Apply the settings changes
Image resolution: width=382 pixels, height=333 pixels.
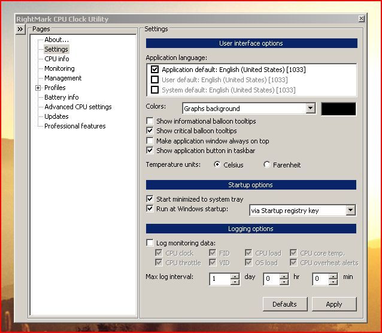tap(334, 304)
